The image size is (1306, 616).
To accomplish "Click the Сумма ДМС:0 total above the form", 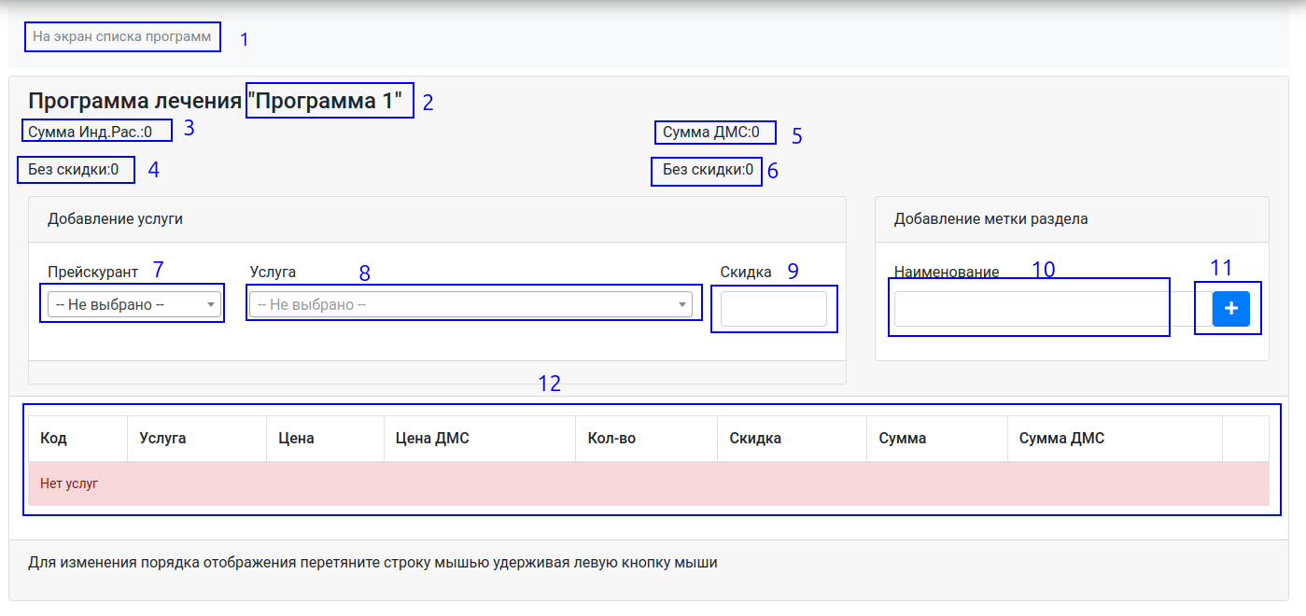I will (710, 133).
